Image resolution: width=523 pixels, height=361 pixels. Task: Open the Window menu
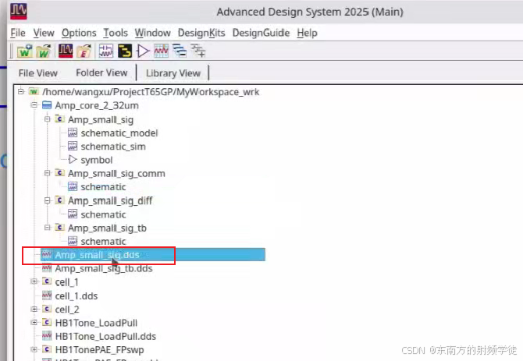point(152,33)
